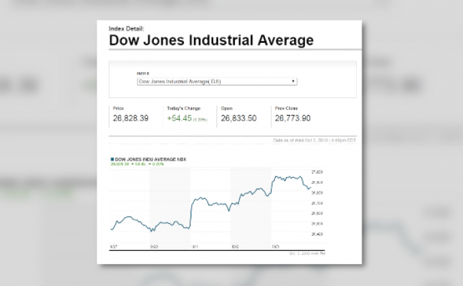Screen dimensions: 463x286
Task: Click the Today's Change value +54.45
Action: click(x=178, y=118)
